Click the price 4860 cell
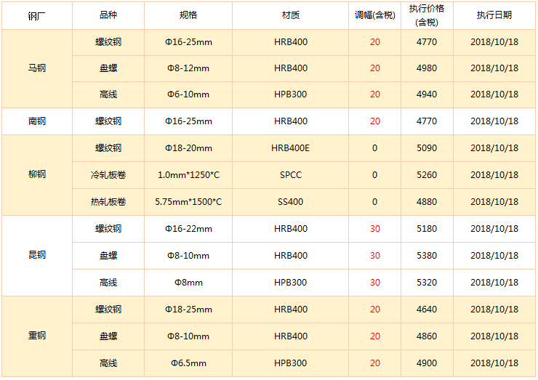Screen dimensions: 538x380 tap(427, 336)
